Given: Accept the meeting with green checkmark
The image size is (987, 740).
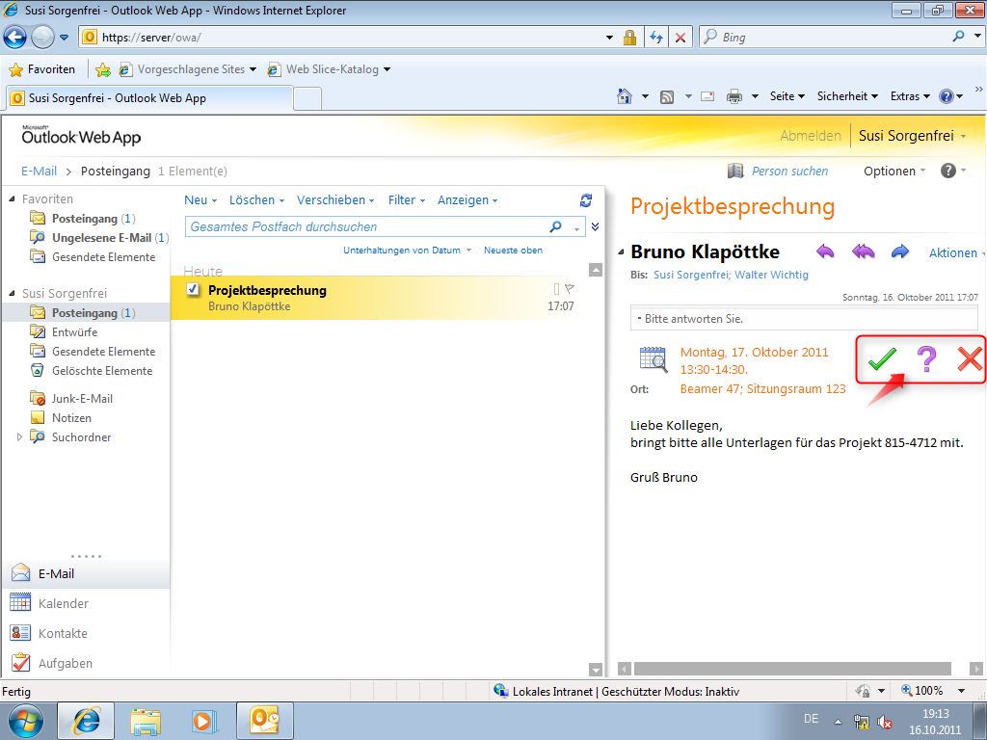Looking at the screenshot, I should coord(881,359).
